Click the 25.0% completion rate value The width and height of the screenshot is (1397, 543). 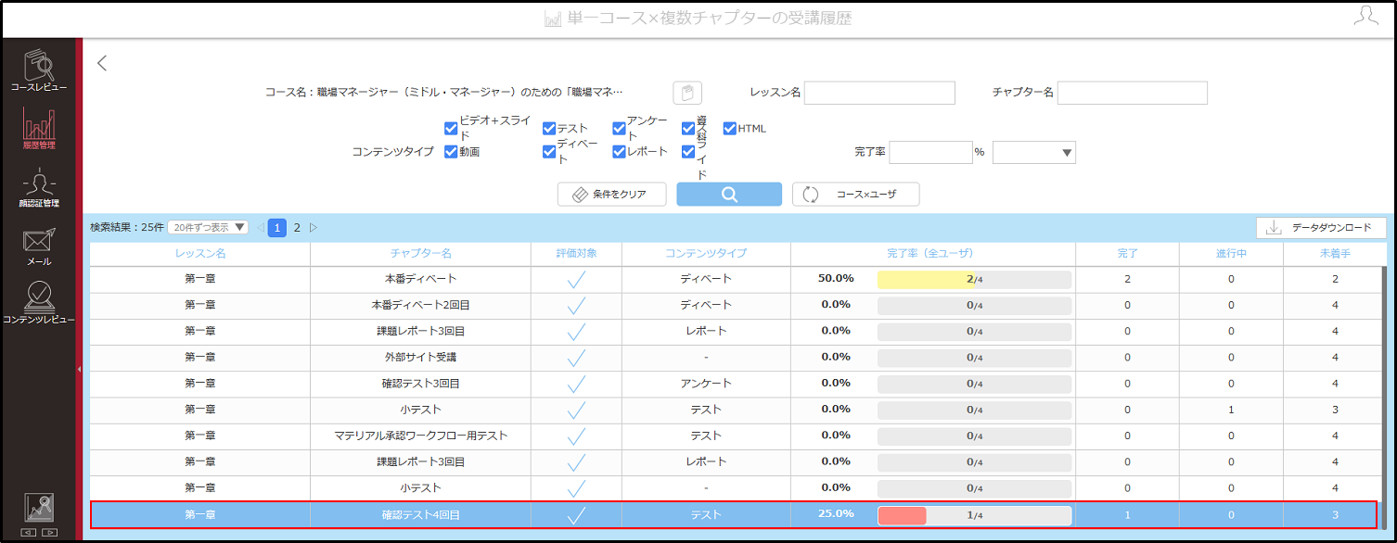point(836,514)
